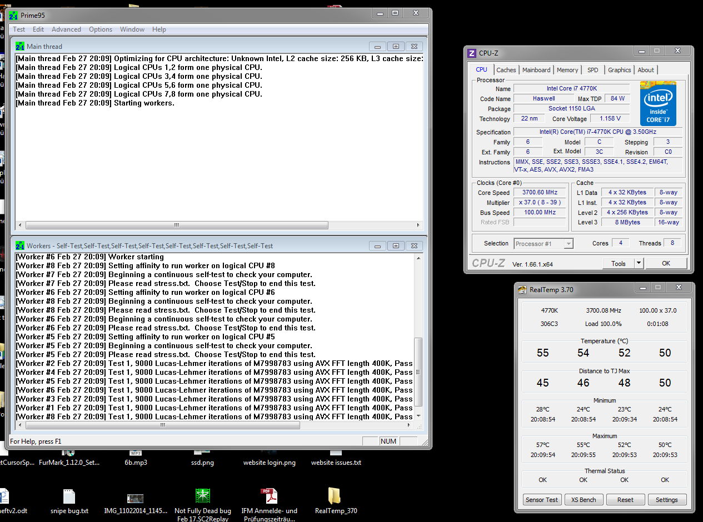Open the Help menu in Prime95
This screenshot has height=522, width=703.
tap(159, 29)
